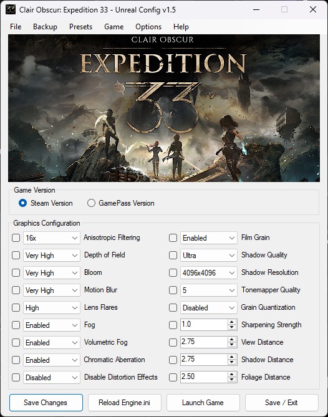The image size is (328, 417).
Task: Increase Shadow Distance using the up arrow
Action: [232, 357]
